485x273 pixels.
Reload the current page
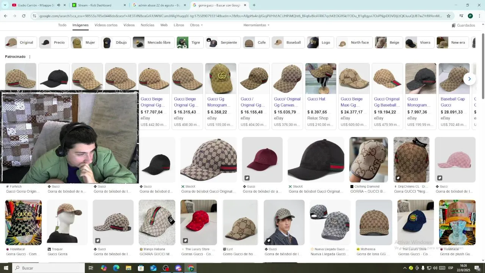pos(23,16)
